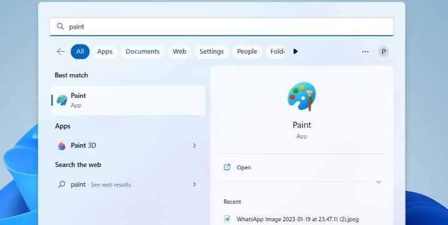
Task: Select the Settings filter tab
Action: [211, 52]
